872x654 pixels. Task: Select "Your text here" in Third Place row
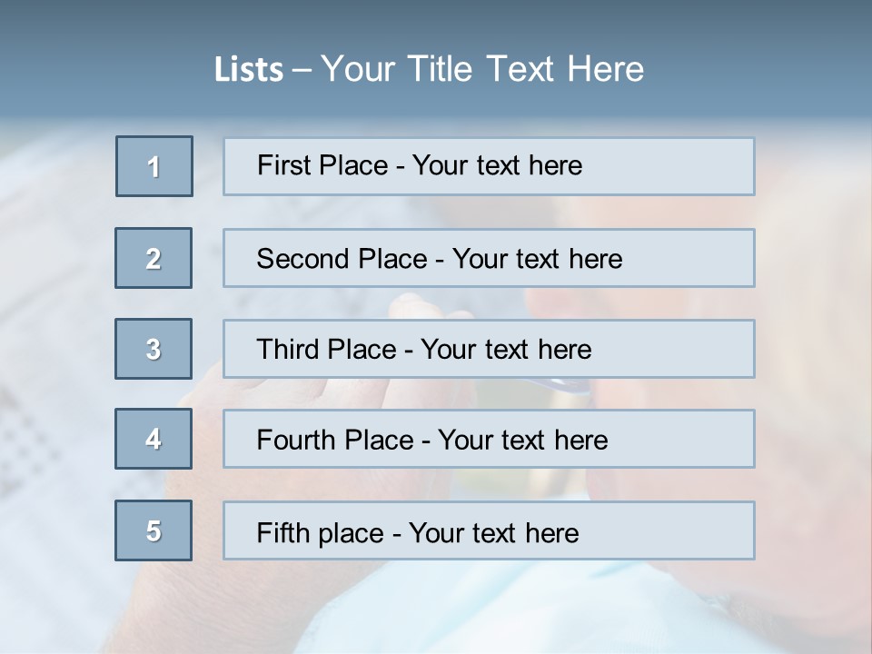(506, 350)
